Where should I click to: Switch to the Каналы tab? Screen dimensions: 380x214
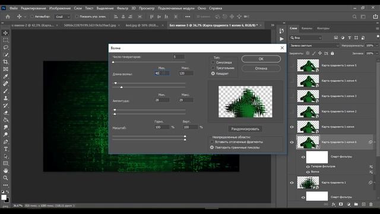306,29
